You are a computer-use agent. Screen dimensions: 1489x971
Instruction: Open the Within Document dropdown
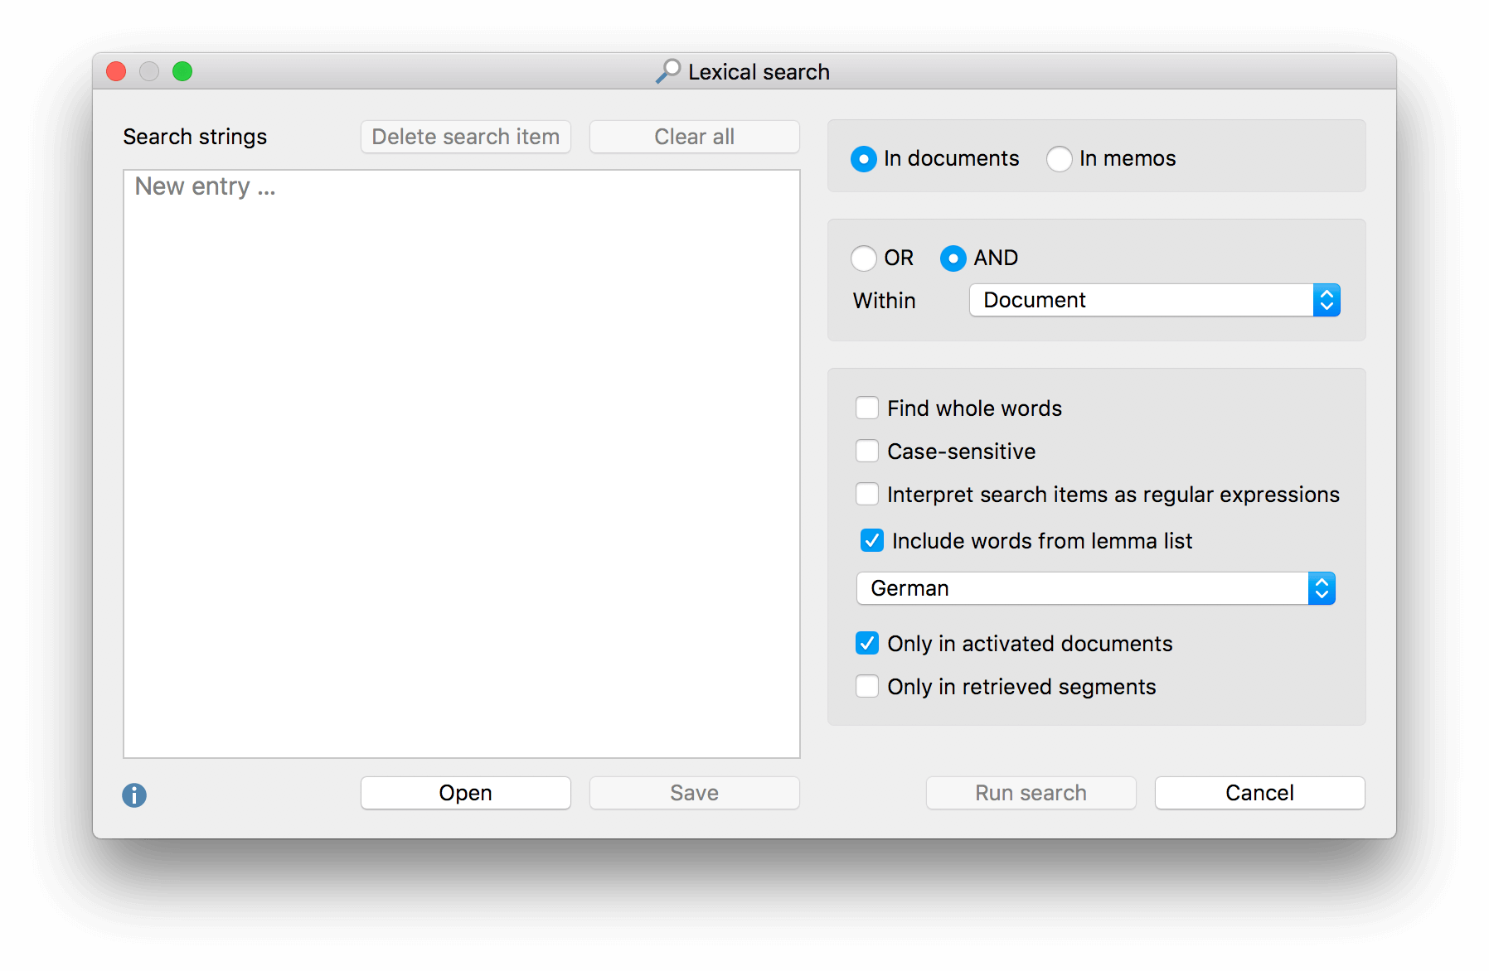tap(1154, 300)
